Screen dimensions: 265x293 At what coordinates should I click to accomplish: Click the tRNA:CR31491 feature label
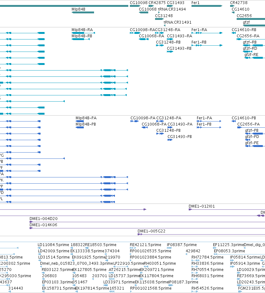(x=177, y=22)
